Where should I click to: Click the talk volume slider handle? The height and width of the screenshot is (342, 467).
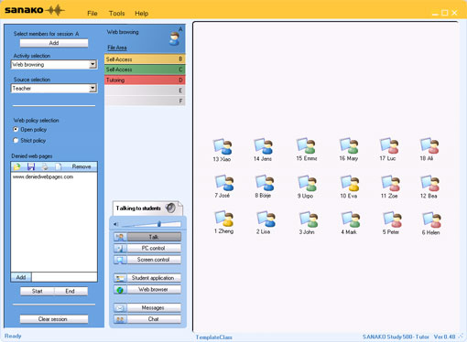pyautogui.click(x=159, y=224)
